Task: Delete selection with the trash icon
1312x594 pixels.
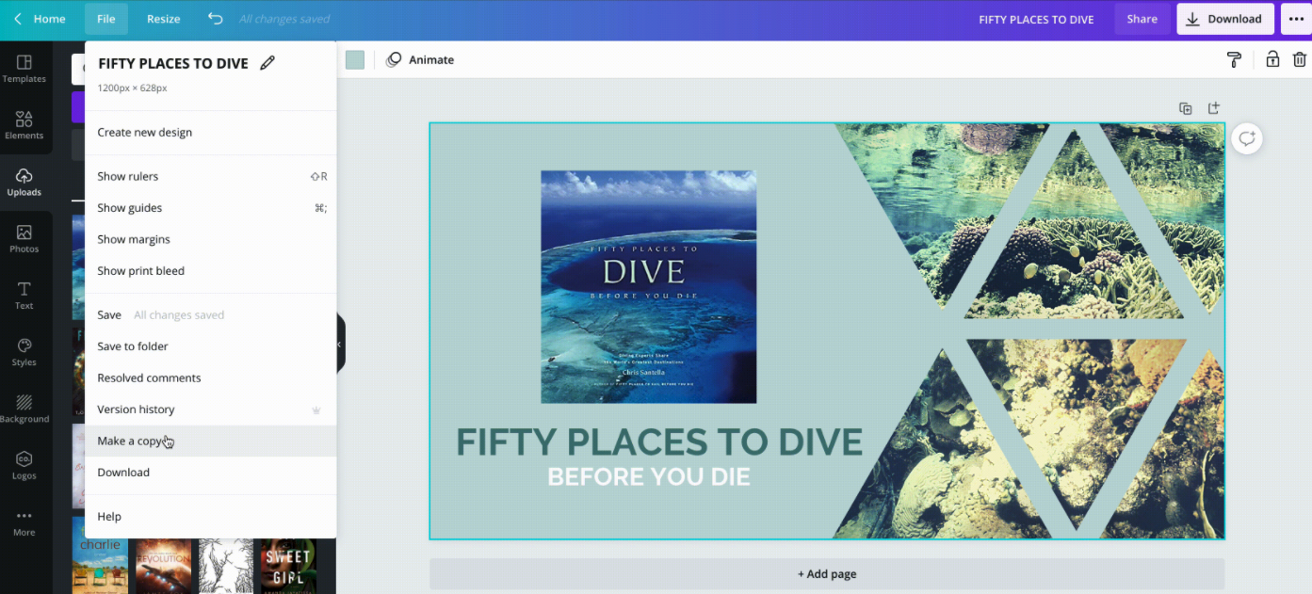Action: (1300, 59)
